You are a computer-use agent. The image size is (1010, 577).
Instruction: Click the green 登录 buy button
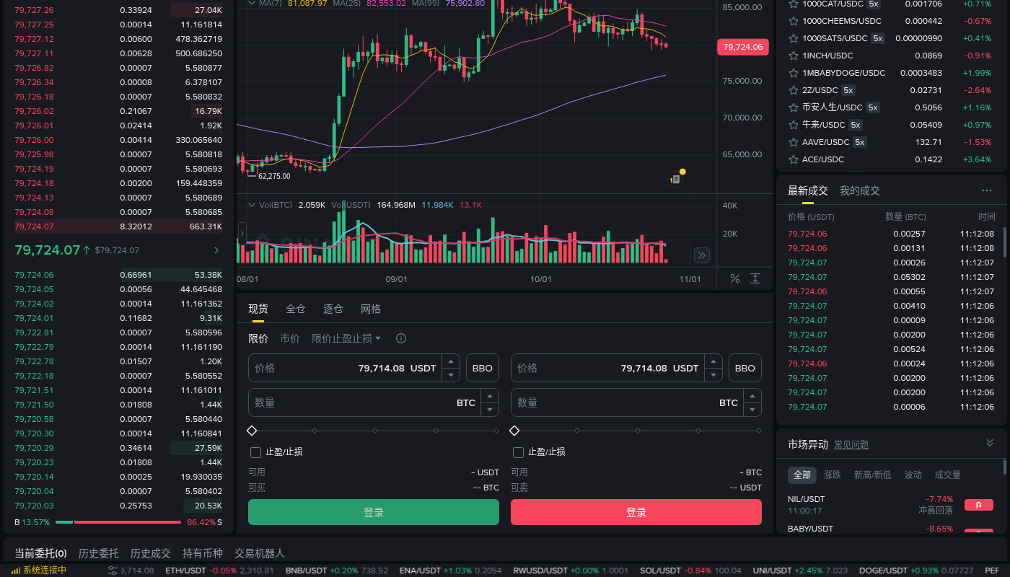(374, 512)
